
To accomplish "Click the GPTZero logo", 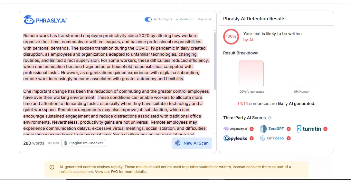I will tap(272, 138).
